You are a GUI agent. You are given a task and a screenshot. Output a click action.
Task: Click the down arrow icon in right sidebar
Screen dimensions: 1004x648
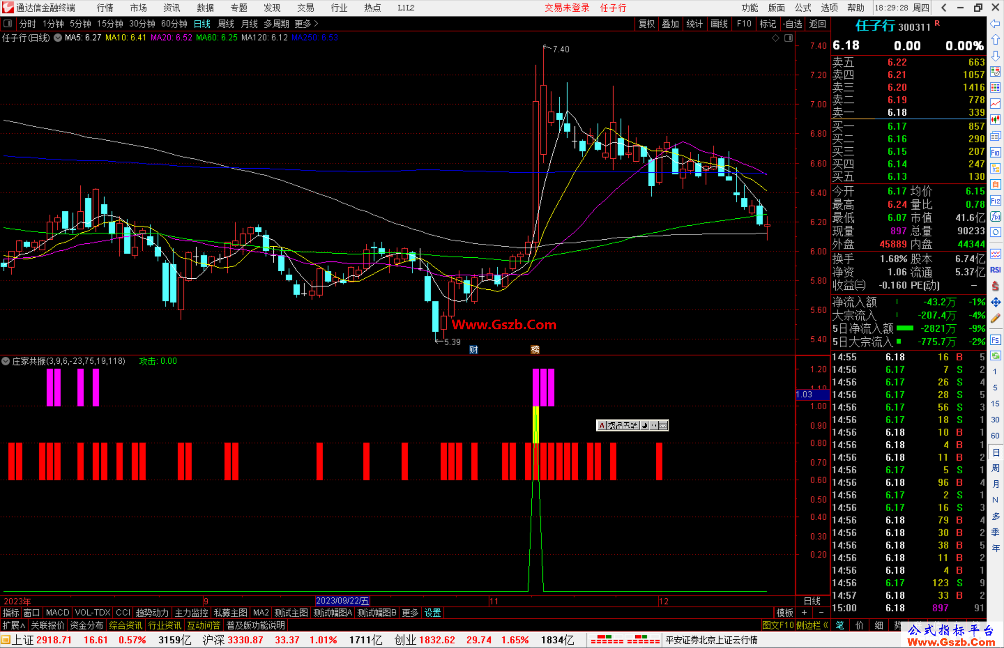[995, 56]
